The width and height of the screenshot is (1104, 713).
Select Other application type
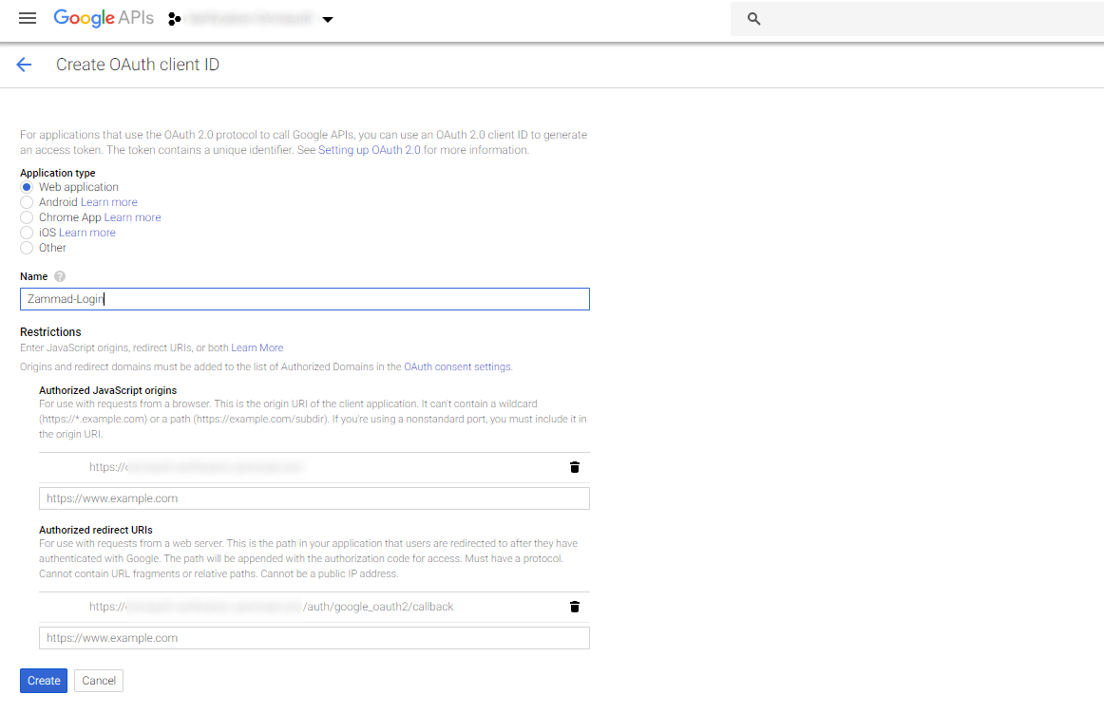tap(27, 248)
